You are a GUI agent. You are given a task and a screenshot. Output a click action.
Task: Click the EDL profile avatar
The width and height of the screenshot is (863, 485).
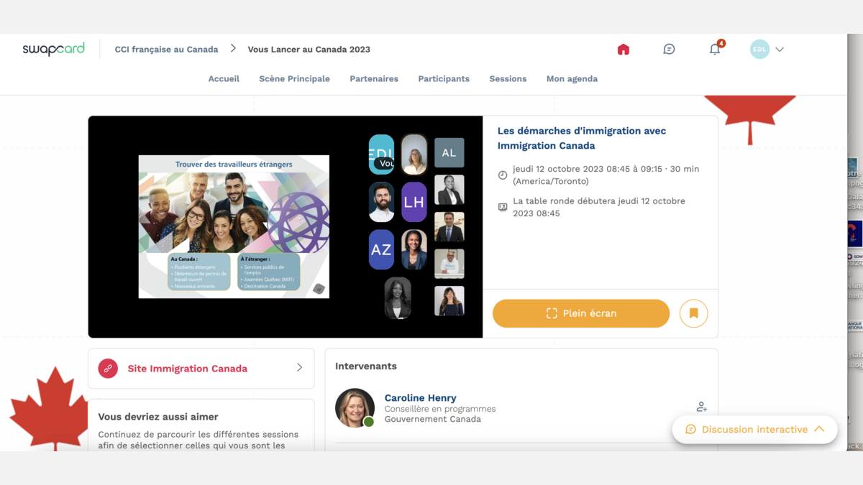click(x=759, y=50)
